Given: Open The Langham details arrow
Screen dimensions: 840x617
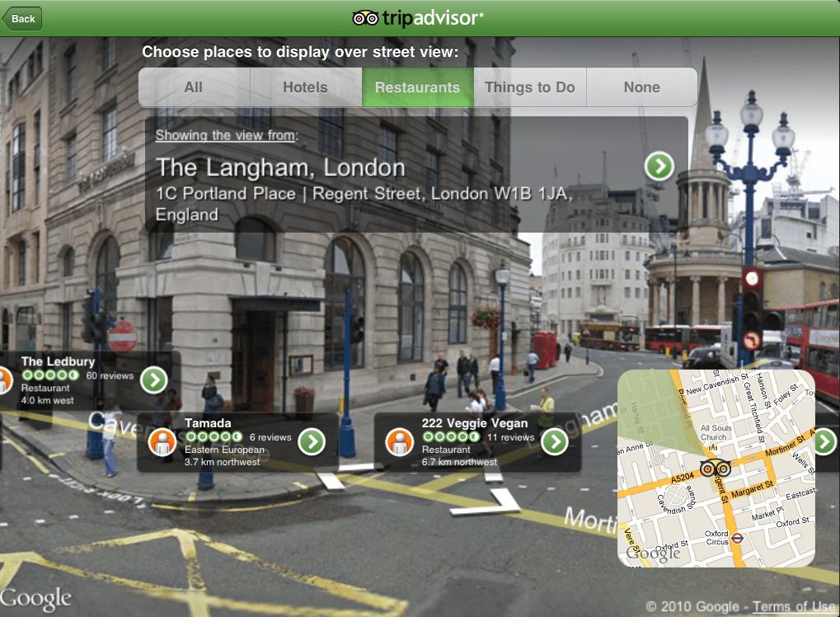Looking at the screenshot, I should tap(659, 166).
